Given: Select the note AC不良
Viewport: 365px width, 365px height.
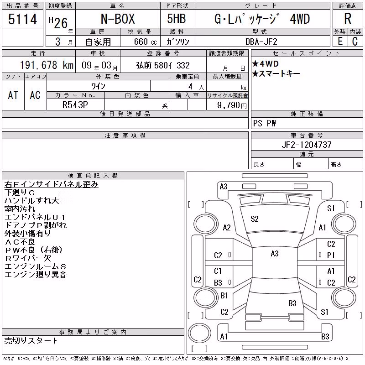Looking at the screenshot, I should coord(20,242).
